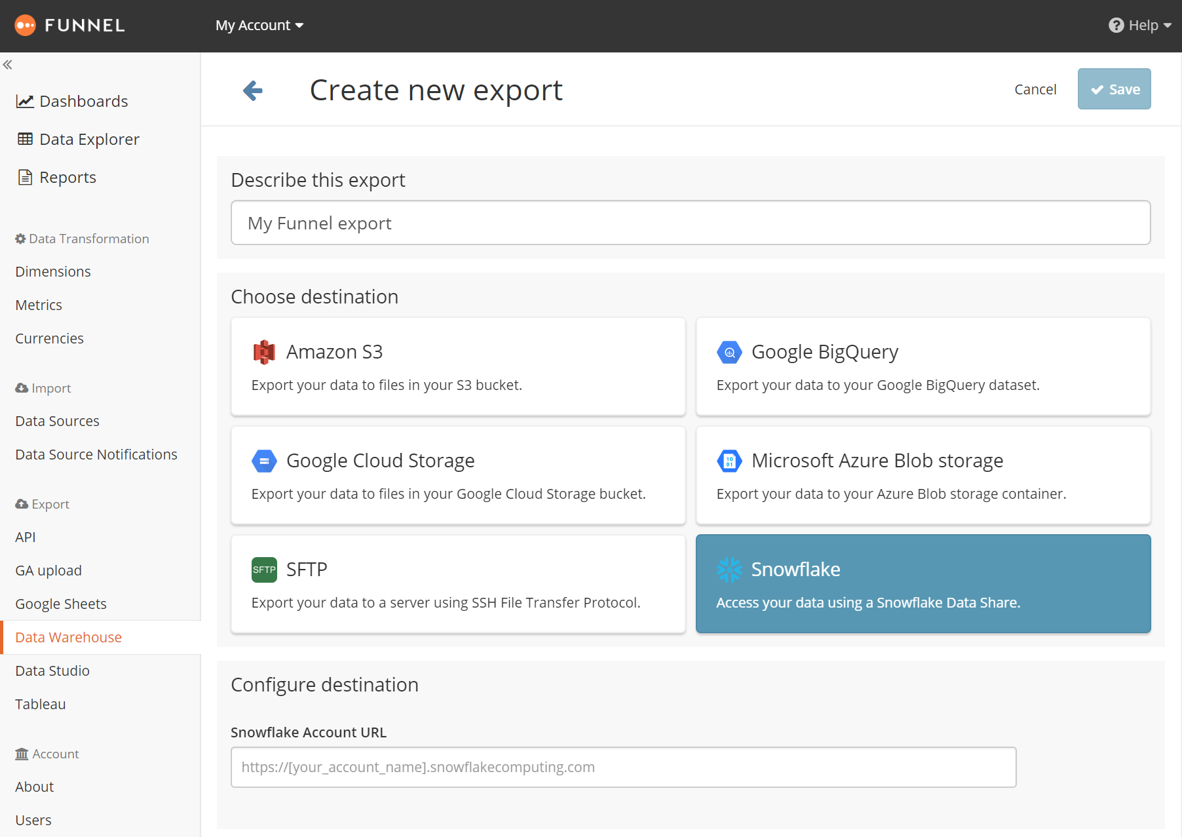Open the Reports page
The height and width of the screenshot is (837, 1182).
[67, 178]
